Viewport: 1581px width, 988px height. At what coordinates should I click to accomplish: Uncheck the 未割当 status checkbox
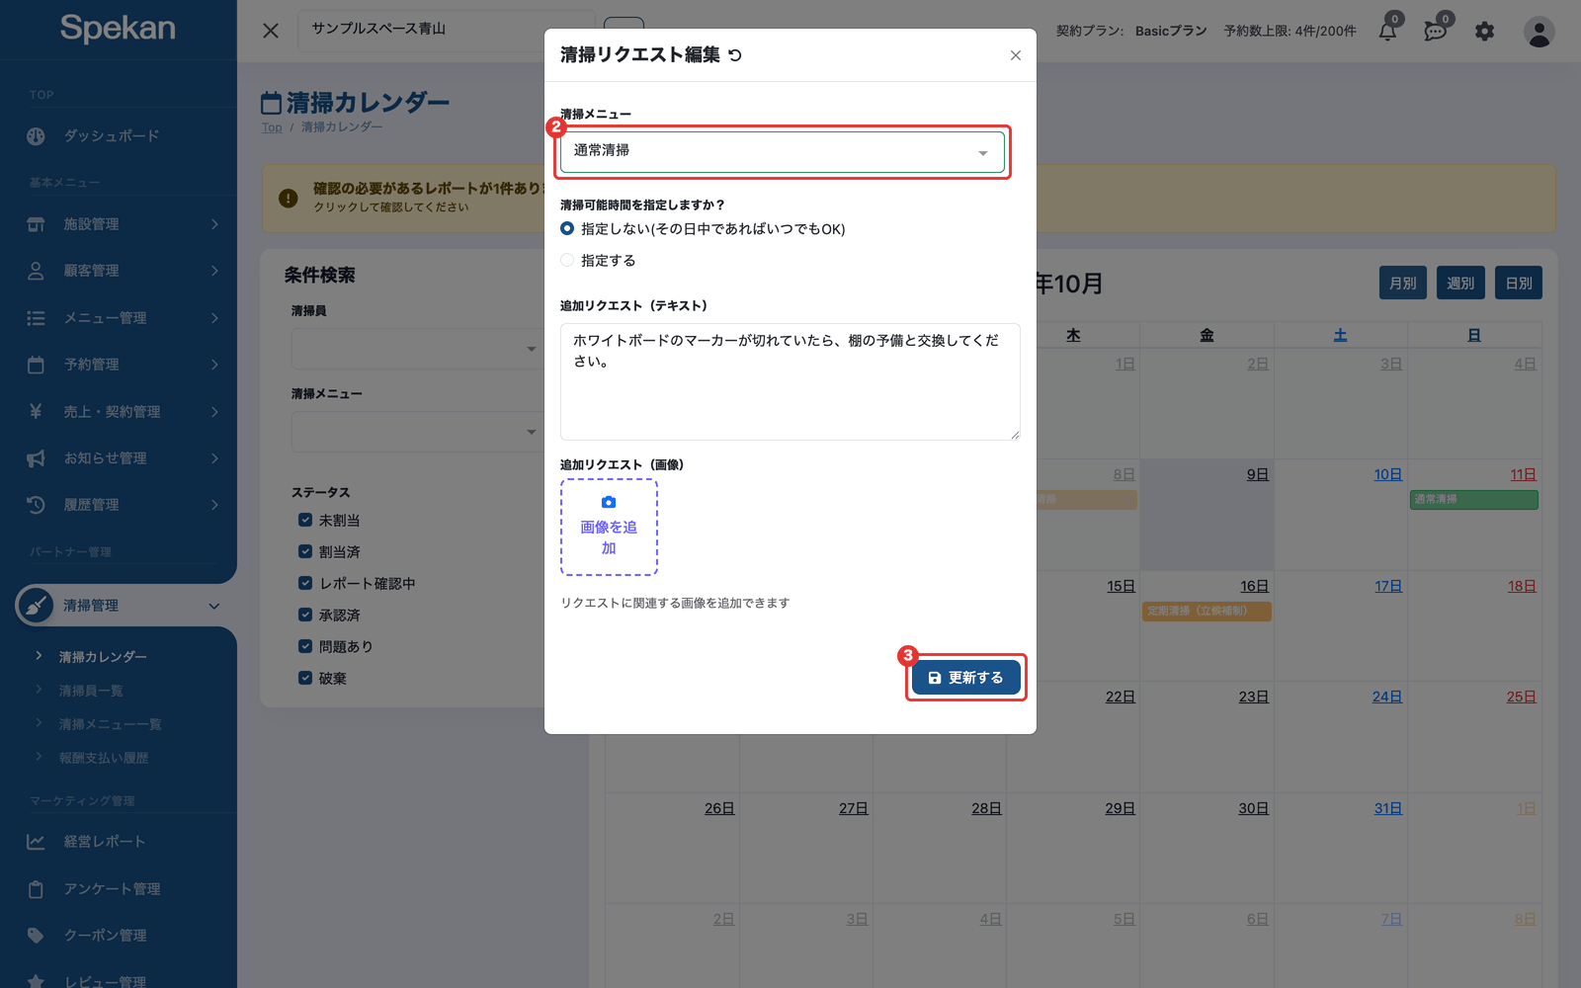305,520
